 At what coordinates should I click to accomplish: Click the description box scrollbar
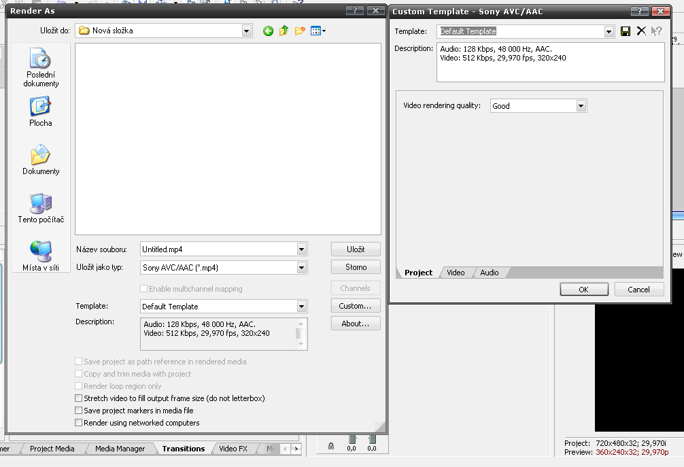click(300, 334)
